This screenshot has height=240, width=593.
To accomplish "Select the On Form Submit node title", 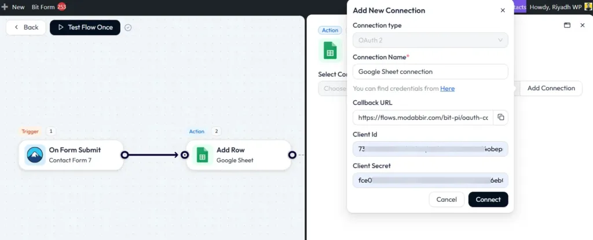I will 75,150.
